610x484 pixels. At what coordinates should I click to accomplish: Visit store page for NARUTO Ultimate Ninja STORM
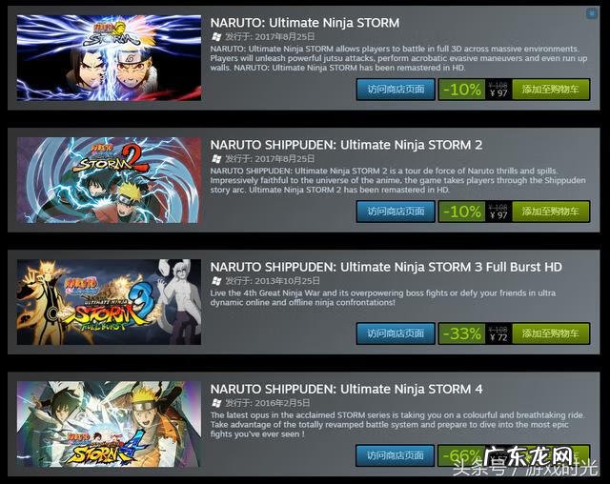396,90
